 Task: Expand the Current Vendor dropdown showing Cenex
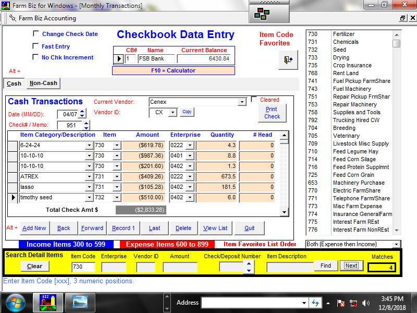[242, 102]
